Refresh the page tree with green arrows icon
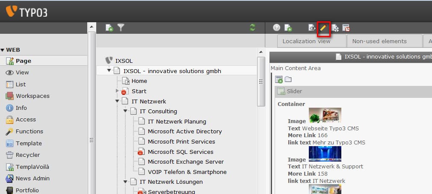The width and height of the screenshot is (432, 194). coord(252,27)
